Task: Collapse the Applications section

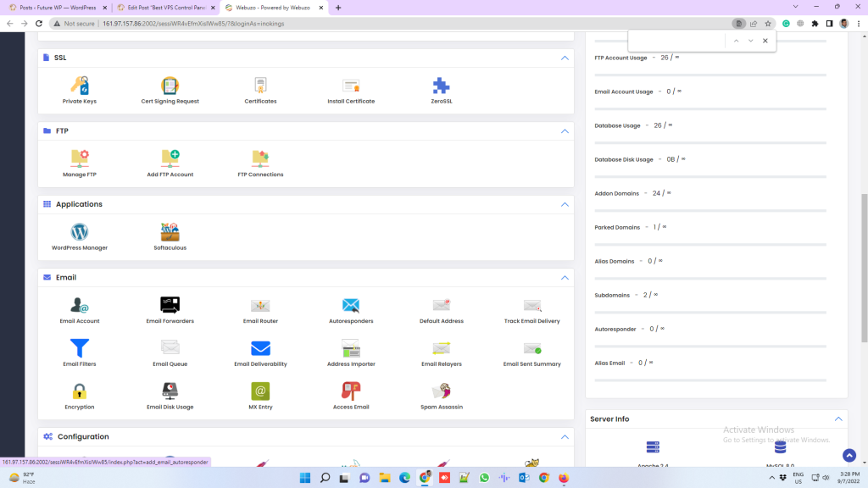Action: (x=565, y=205)
